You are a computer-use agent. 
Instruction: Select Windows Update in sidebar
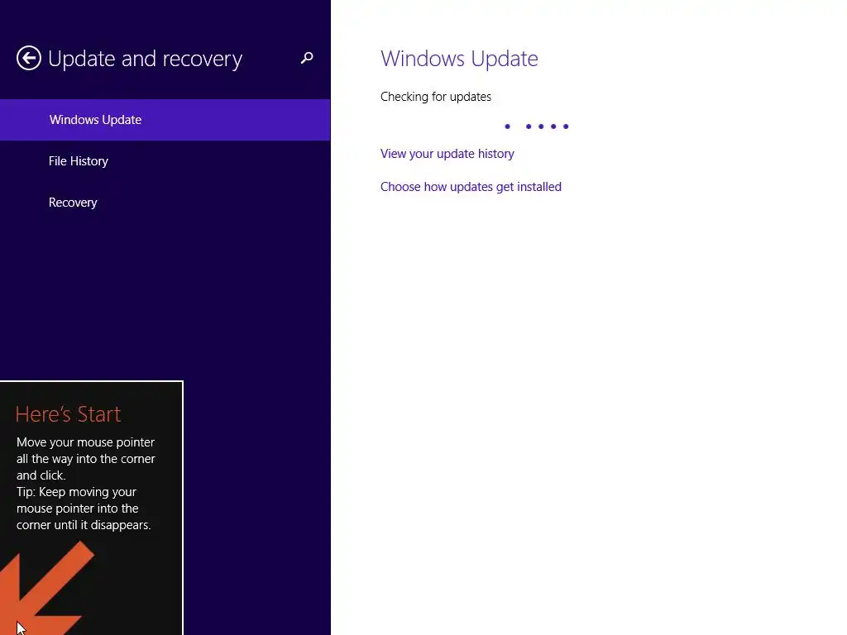(165, 120)
